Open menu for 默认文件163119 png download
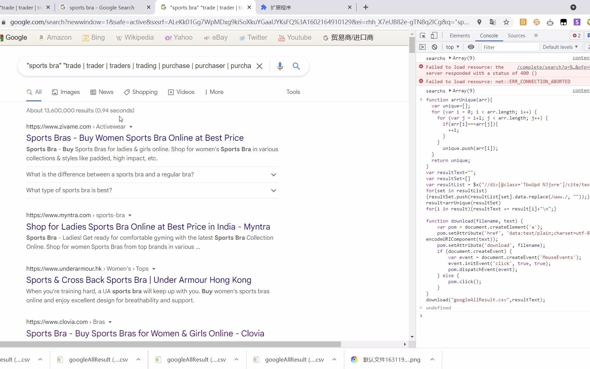Viewport: 590px width, 369px height. pyautogui.click(x=432, y=360)
